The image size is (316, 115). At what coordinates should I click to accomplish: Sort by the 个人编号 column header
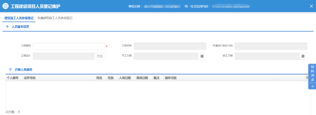click(x=13, y=78)
